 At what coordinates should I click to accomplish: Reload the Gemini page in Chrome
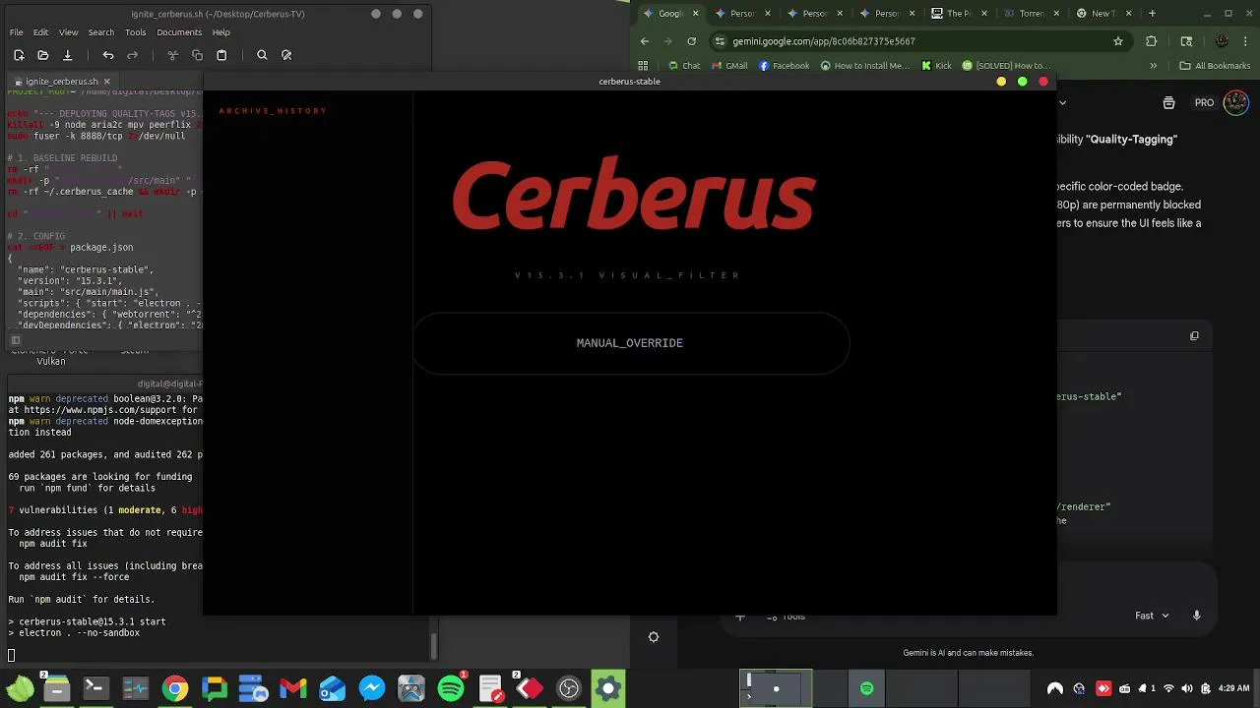coord(691,41)
